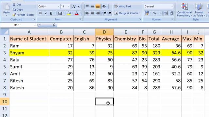This screenshot has height=117, width=209.
Task: Enable Wrap Text
Action: tap(123, 6)
